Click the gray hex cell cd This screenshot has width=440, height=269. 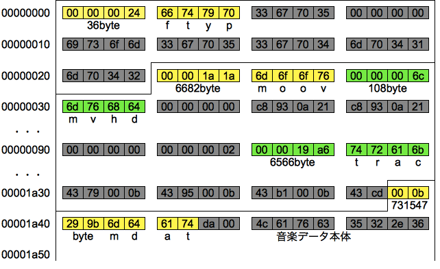(377, 193)
